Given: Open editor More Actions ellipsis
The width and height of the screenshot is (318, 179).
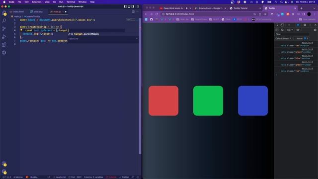Looking at the screenshot, I should point(138,12).
